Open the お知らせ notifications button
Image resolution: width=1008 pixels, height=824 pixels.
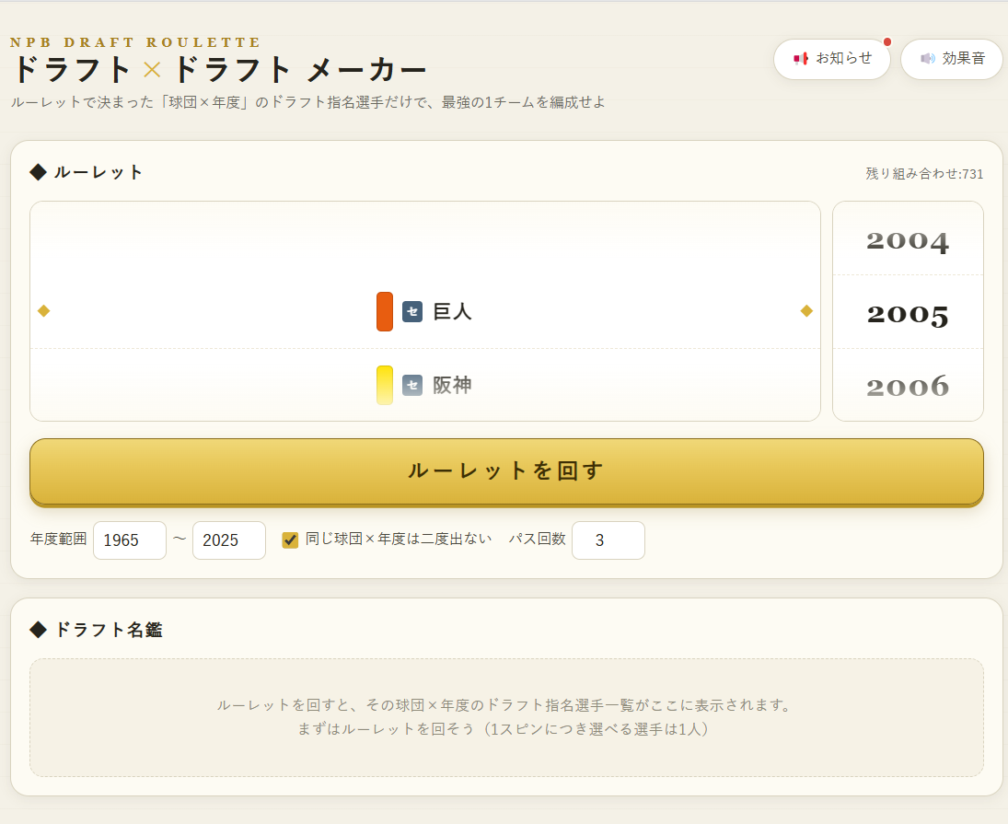[x=832, y=59]
